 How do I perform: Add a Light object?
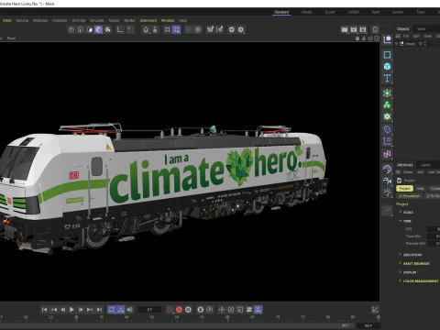[x=387, y=192]
